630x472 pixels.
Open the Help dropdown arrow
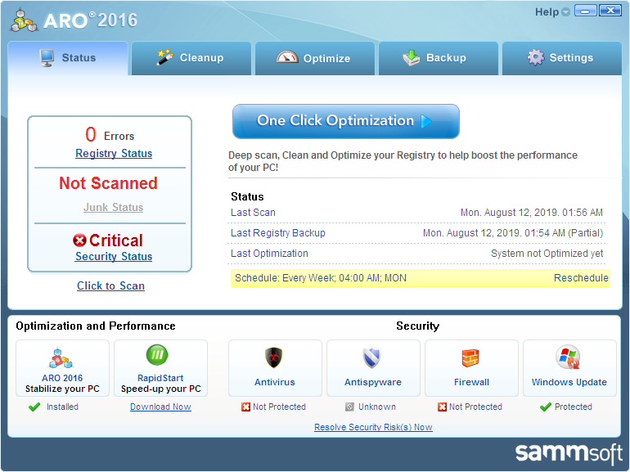565,12
